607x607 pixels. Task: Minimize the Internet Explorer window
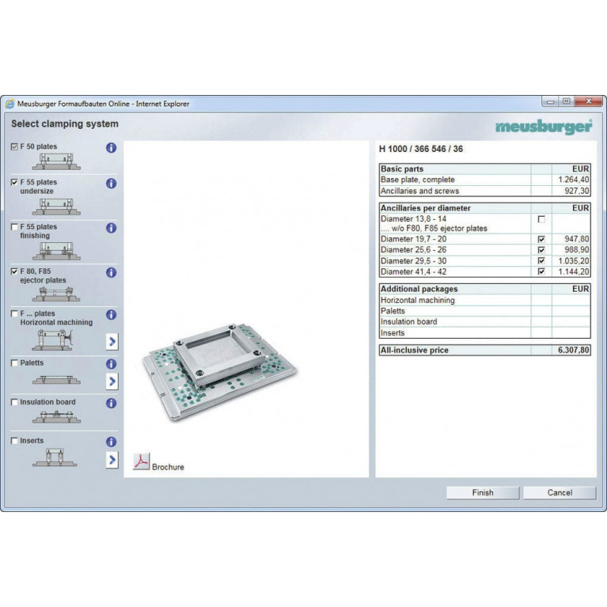point(550,101)
